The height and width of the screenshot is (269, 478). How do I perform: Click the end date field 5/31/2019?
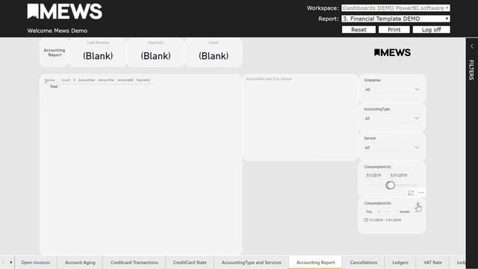point(398,176)
